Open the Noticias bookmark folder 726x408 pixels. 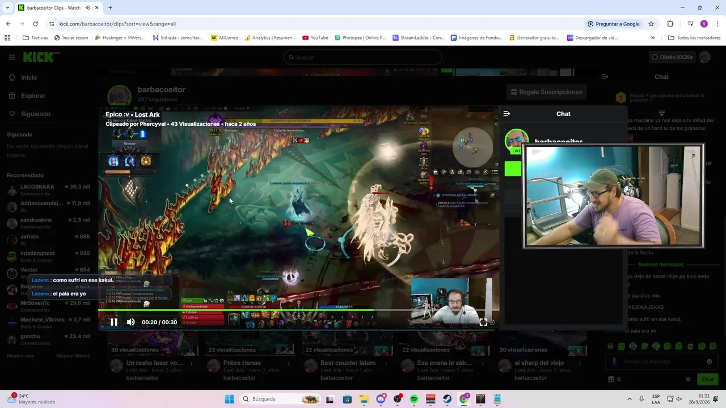point(35,38)
